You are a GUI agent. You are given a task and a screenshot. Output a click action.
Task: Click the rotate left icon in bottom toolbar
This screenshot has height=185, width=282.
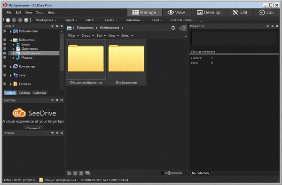click(75, 173)
